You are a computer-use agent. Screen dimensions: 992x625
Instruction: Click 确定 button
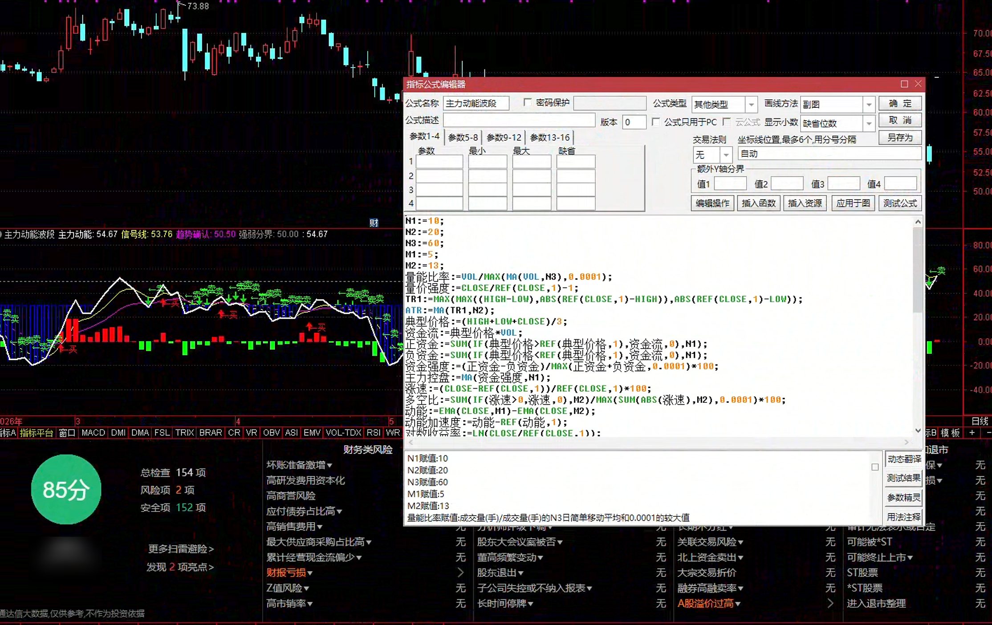pos(900,104)
